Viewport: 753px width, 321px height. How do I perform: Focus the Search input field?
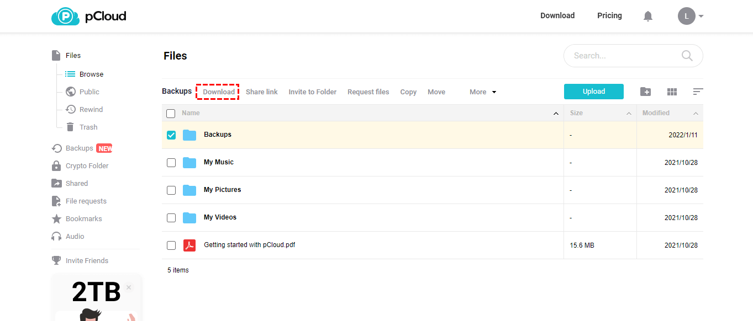(633, 56)
